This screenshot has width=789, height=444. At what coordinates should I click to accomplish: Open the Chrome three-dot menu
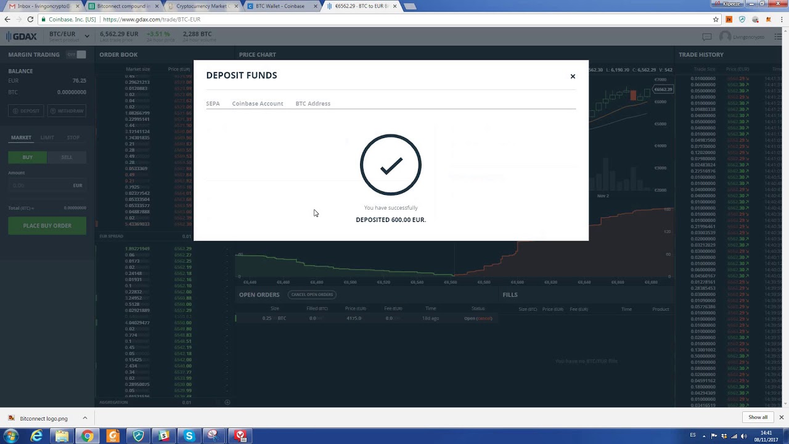[781, 20]
